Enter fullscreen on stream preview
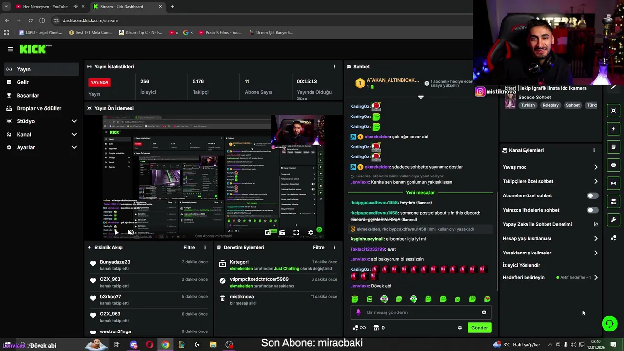Screen dimensions: 624x351 [x=296, y=233]
